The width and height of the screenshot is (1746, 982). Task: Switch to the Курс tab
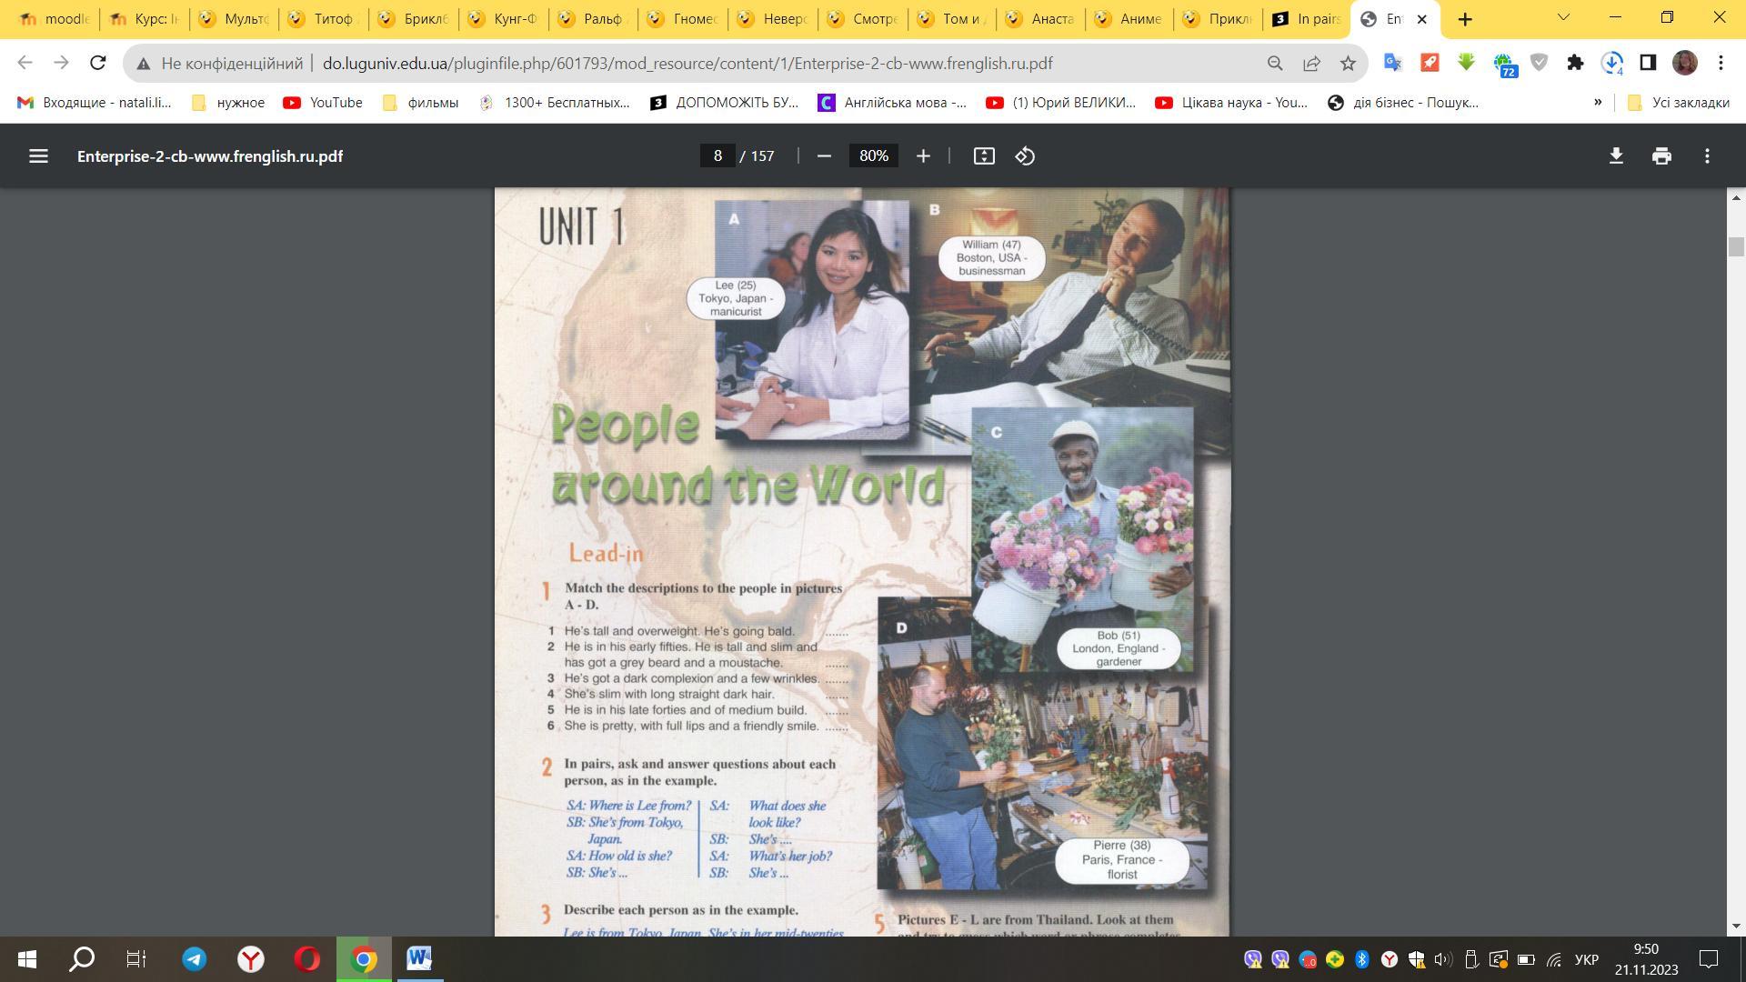(x=144, y=19)
